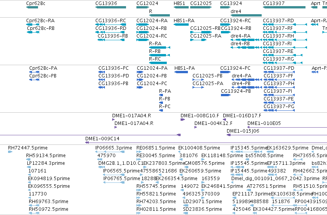This screenshot has width=327, height=215.
Task: Open transcript dre4-RB
Action: pyautogui.click(x=240, y=44)
